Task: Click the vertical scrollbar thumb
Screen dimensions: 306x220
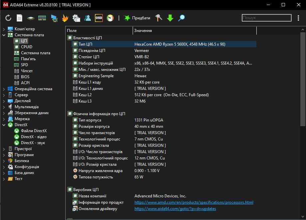Action: pyautogui.click(x=303, y=79)
